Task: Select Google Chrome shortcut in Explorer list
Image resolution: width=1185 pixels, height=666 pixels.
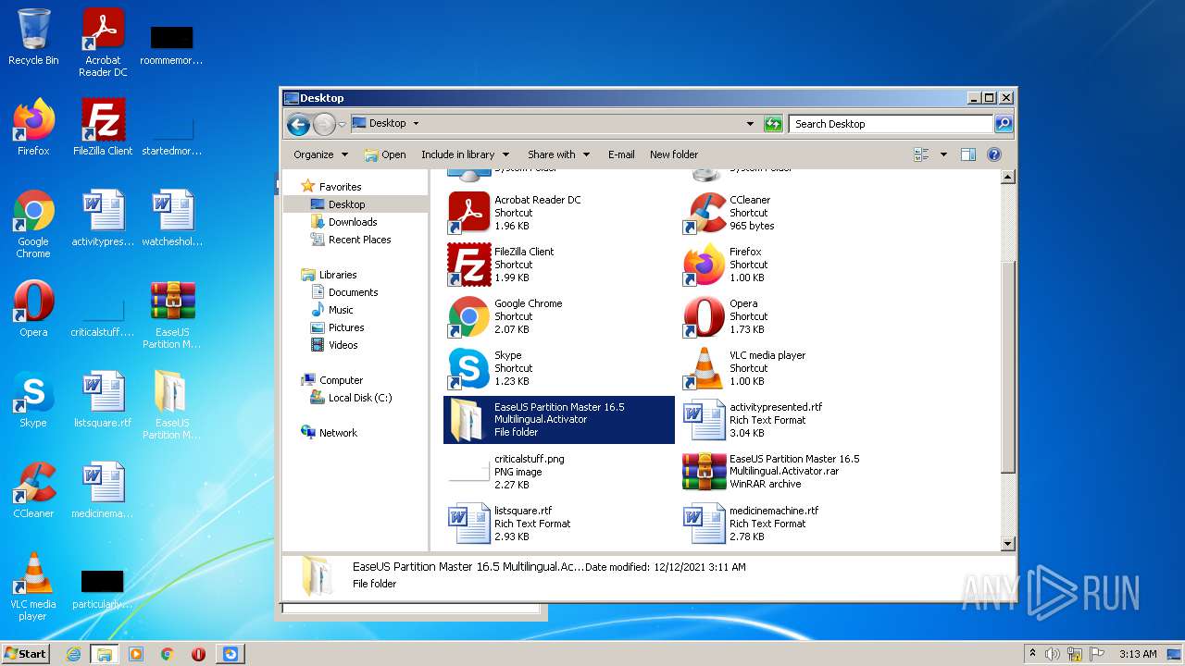Action: (558, 316)
